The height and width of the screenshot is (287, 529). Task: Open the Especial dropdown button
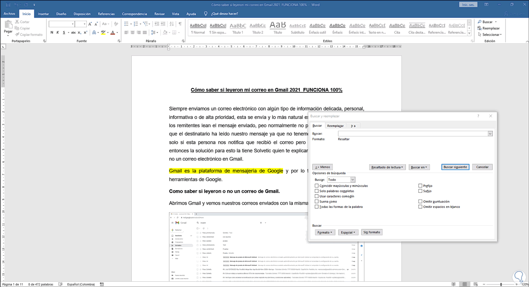pyautogui.click(x=348, y=232)
